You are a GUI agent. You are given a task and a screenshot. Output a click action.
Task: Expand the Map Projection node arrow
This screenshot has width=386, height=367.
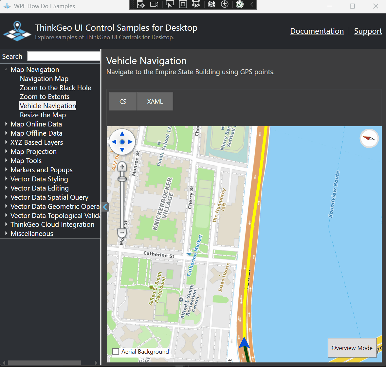pos(6,151)
